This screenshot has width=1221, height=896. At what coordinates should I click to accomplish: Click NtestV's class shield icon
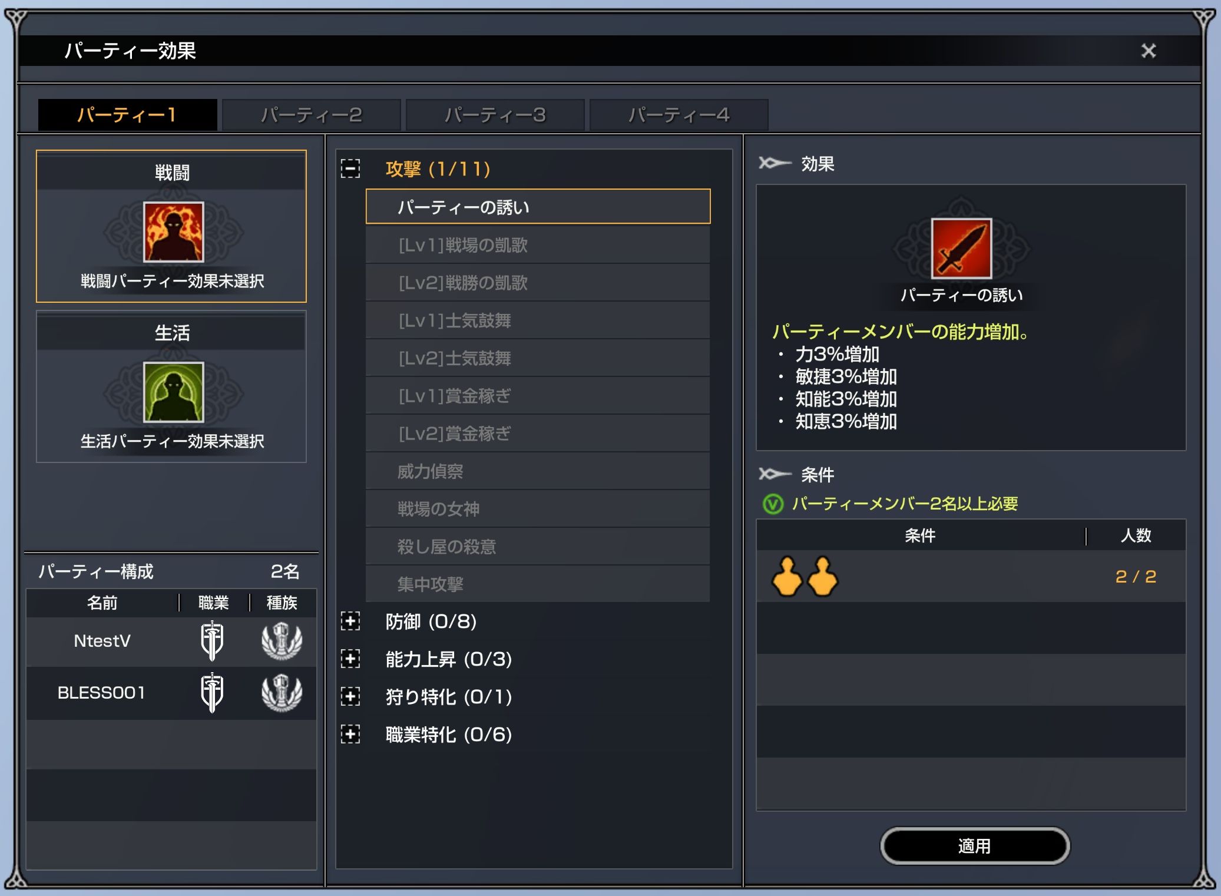(212, 641)
